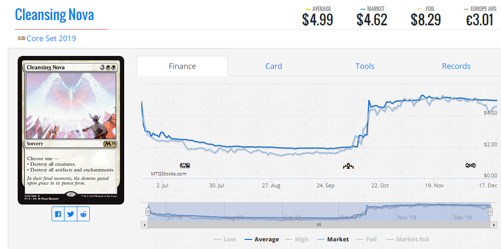The width and height of the screenshot is (501, 249).
Task: Switch to the Finance tab
Action: tap(182, 66)
